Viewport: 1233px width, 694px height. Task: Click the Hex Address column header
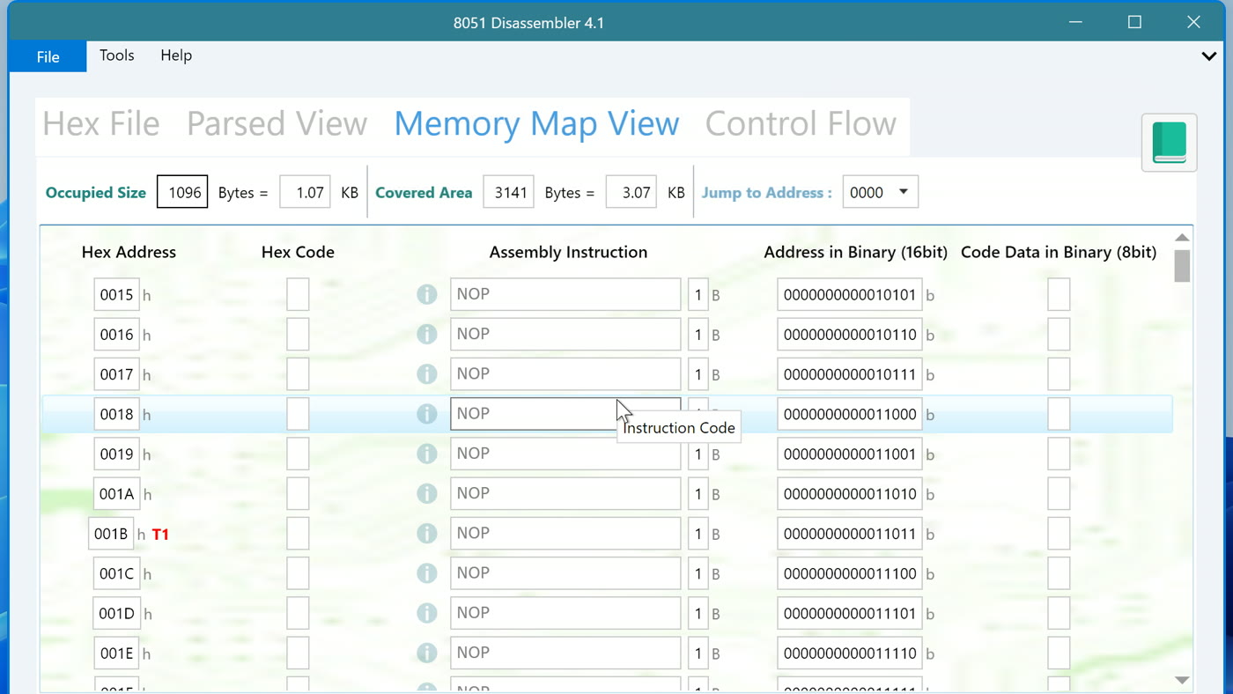[x=129, y=252]
